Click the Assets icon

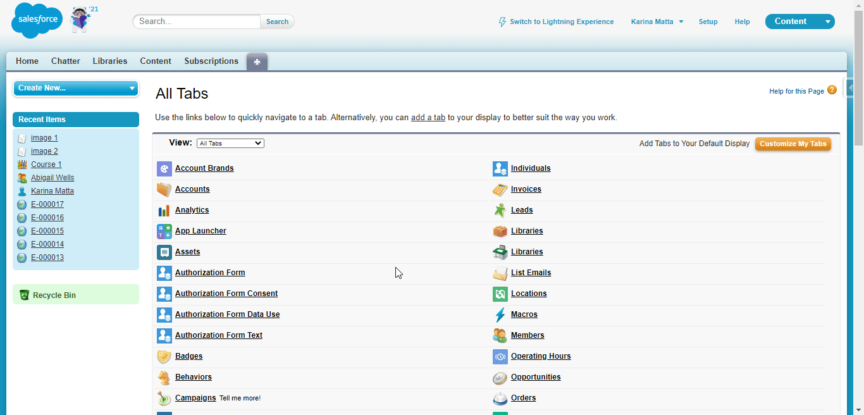point(164,252)
